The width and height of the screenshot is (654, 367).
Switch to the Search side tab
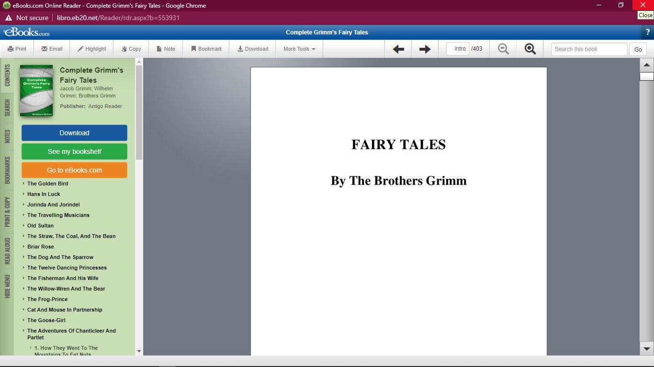point(7,108)
